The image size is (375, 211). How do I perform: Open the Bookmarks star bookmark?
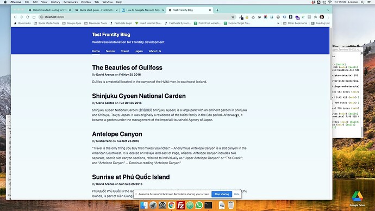22,23
